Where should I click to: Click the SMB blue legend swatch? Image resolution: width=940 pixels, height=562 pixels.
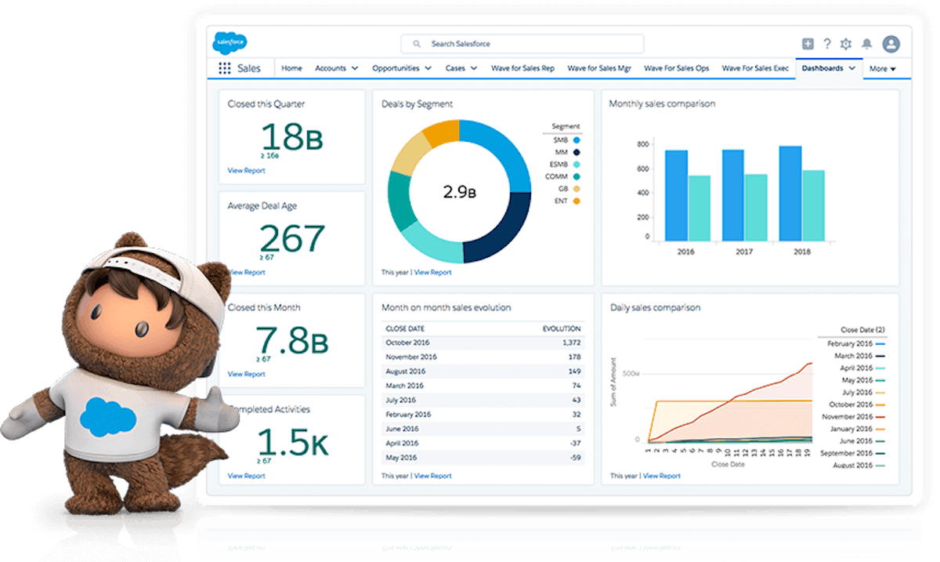click(577, 140)
